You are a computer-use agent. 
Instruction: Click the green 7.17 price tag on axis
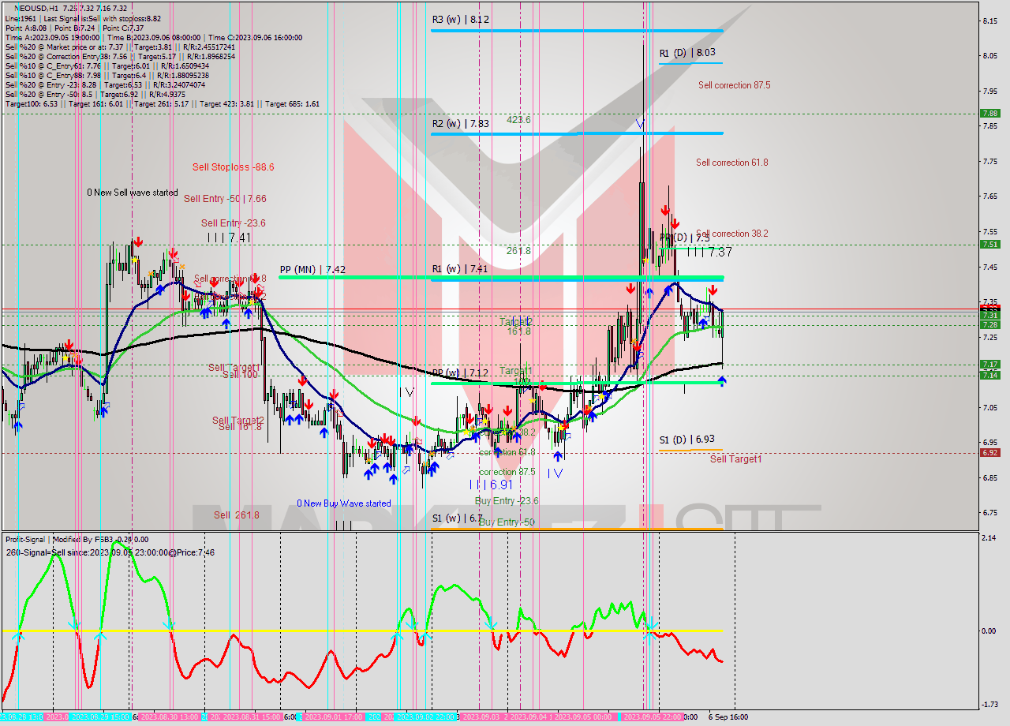(989, 365)
